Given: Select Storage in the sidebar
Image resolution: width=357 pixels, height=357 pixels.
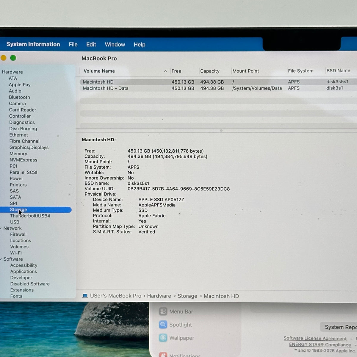Looking at the screenshot, I should click(x=36, y=210).
